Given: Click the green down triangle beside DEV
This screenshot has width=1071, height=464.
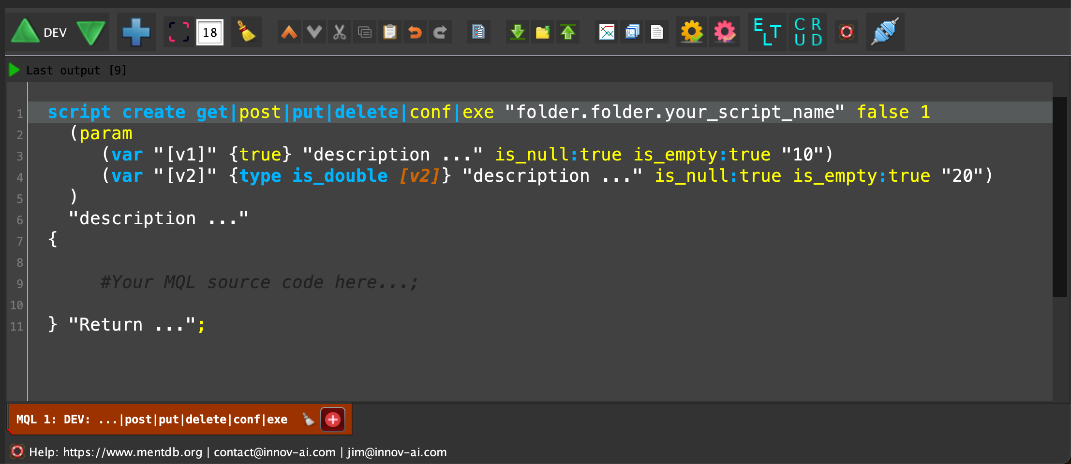Looking at the screenshot, I should 91,33.
